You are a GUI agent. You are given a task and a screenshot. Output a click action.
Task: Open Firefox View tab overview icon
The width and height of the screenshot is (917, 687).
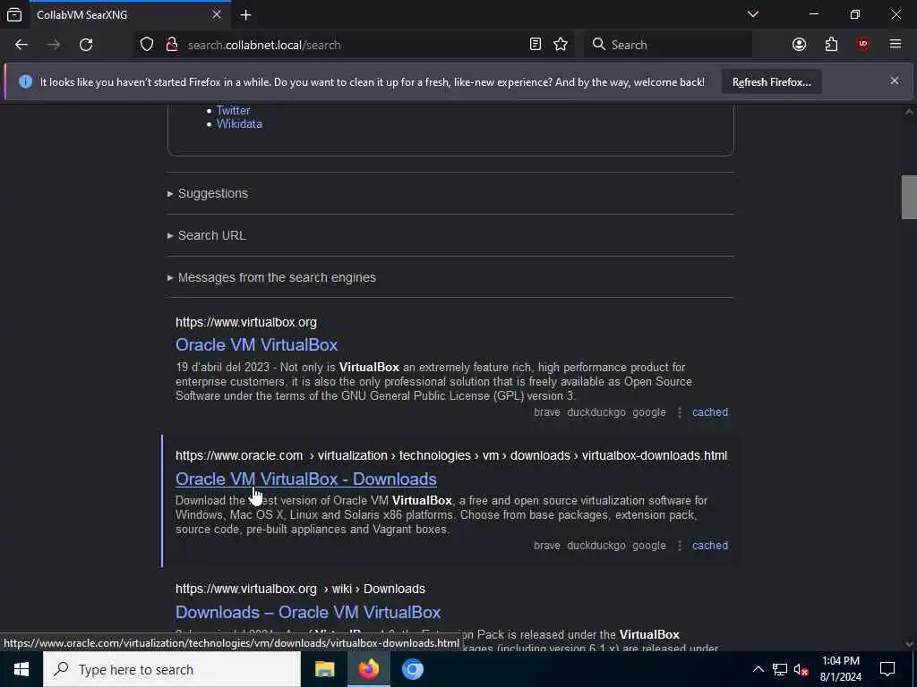(14, 14)
